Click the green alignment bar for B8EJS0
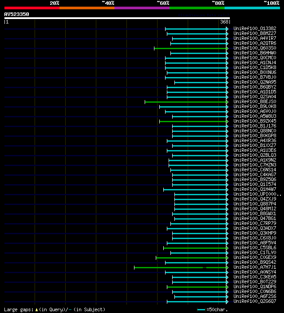The height and width of the screenshot is (313, 284). (x=185, y=102)
